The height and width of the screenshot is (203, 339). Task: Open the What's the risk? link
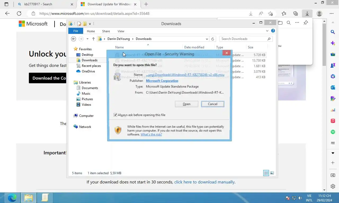click(x=151, y=134)
